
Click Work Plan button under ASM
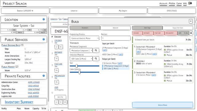coord(60,97)
